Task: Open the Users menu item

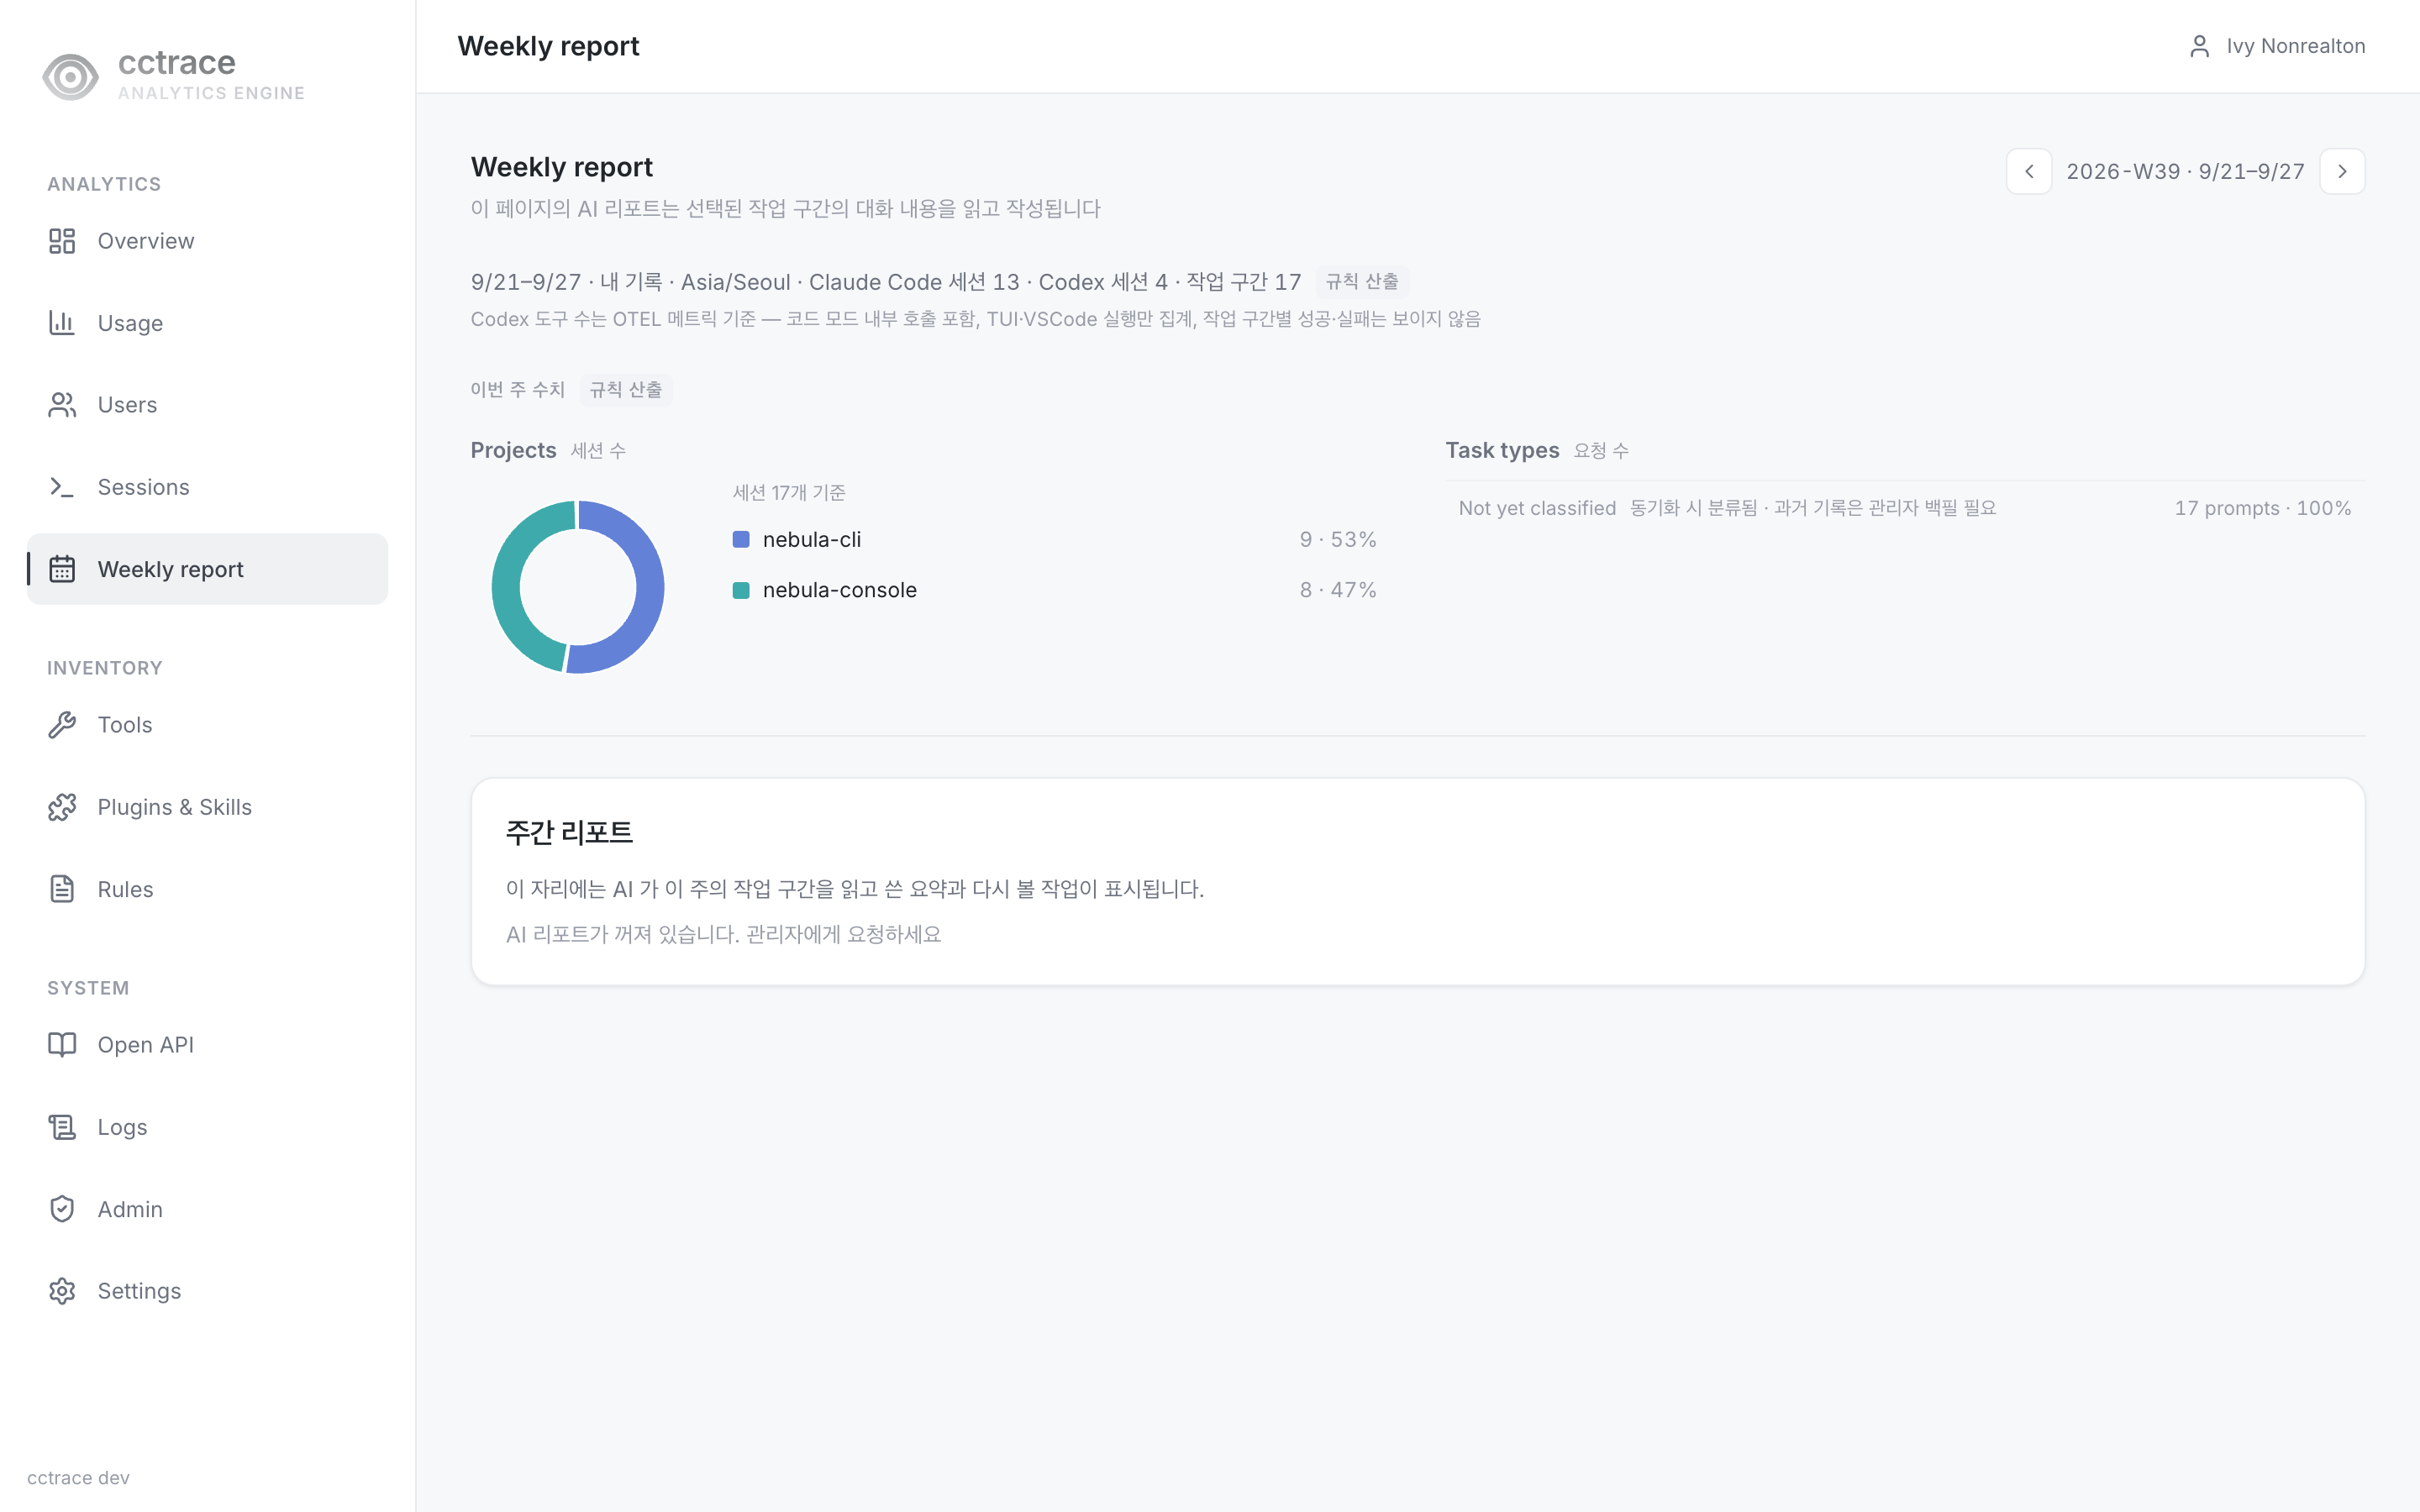Action: [207, 405]
